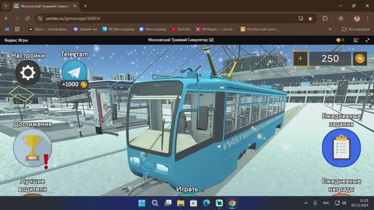Click the Яндекс Игры logo link

pyautogui.click(x=16, y=40)
